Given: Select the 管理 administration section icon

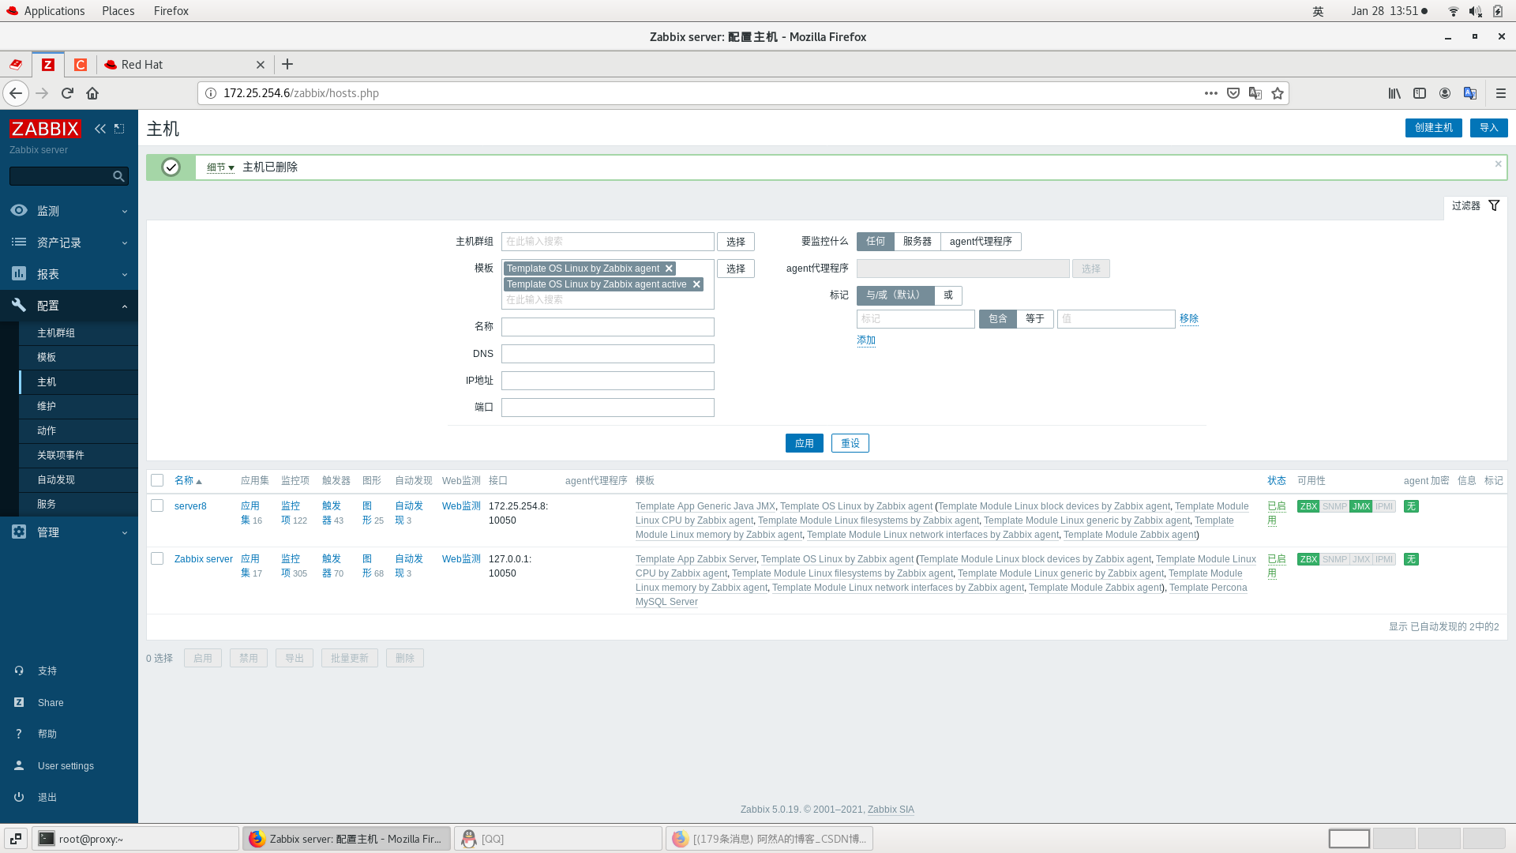Looking at the screenshot, I should (x=19, y=532).
